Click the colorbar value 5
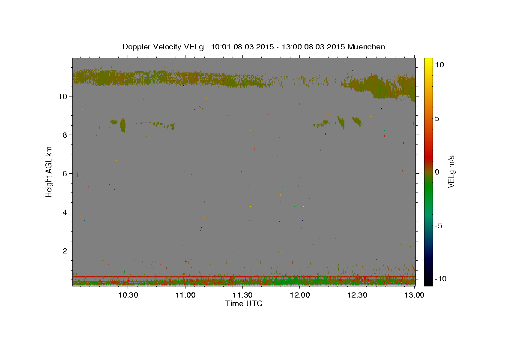 click(437, 118)
